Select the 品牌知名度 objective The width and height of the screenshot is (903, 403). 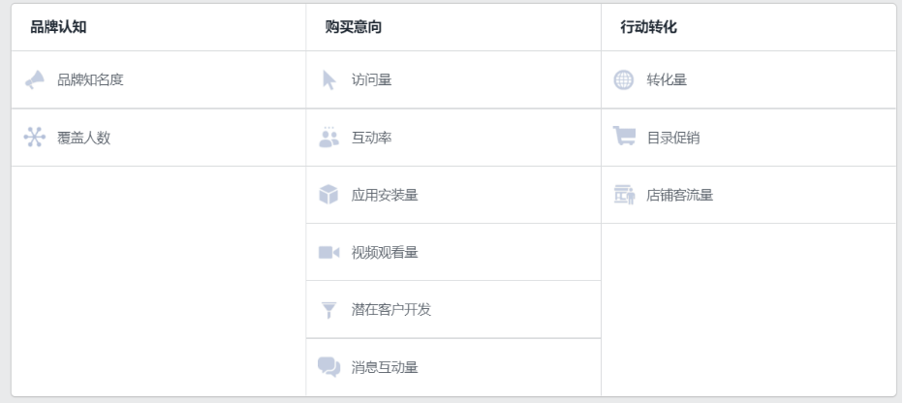click(158, 79)
